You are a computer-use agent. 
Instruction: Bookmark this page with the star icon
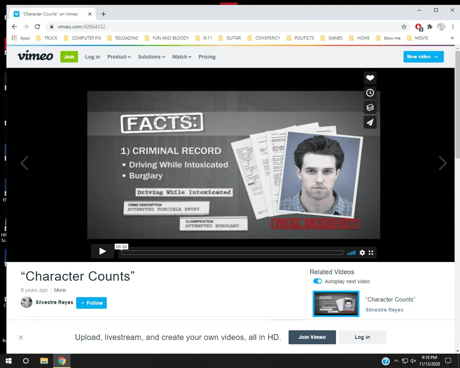404,27
